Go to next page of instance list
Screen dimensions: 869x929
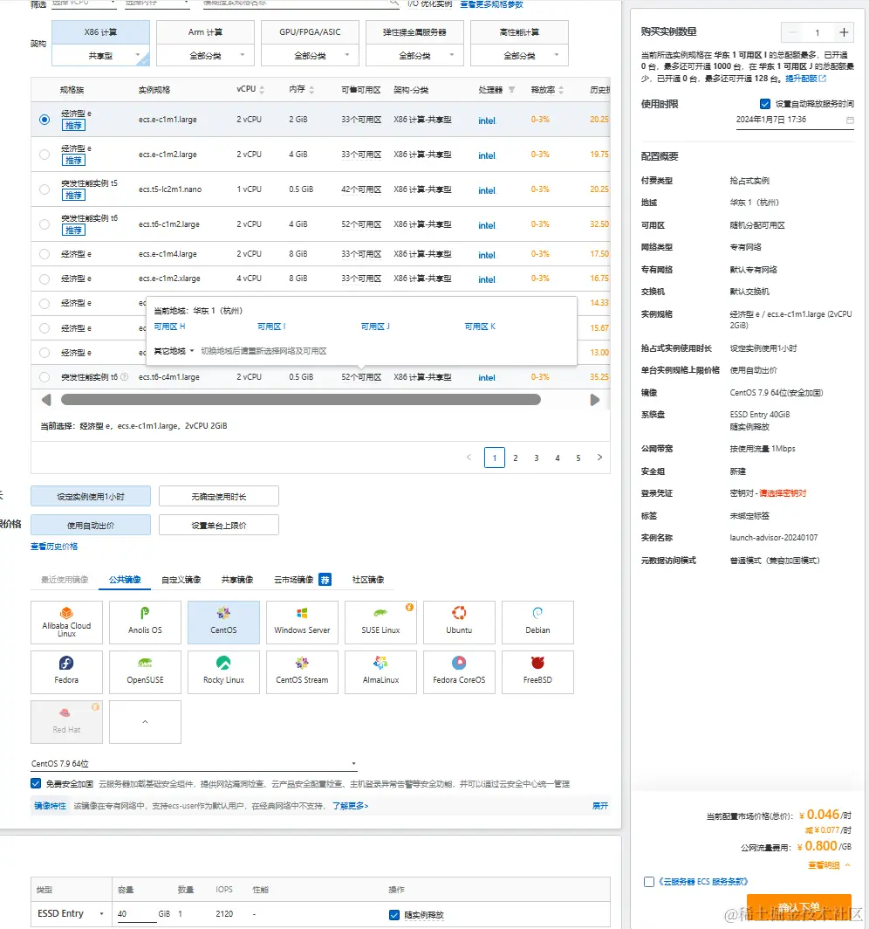tap(599, 458)
